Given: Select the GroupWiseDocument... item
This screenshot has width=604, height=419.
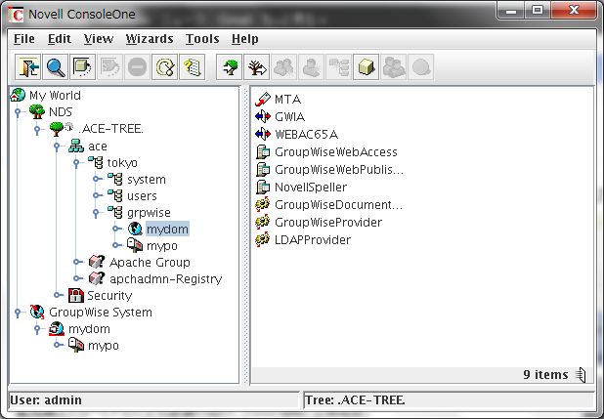Looking at the screenshot, I should click(x=338, y=204).
